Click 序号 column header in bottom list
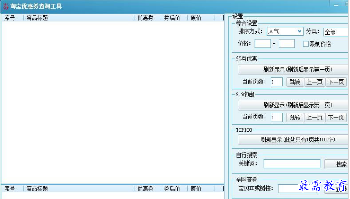The width and height of the screenshot is (350, 199). [x=12, y=188]
